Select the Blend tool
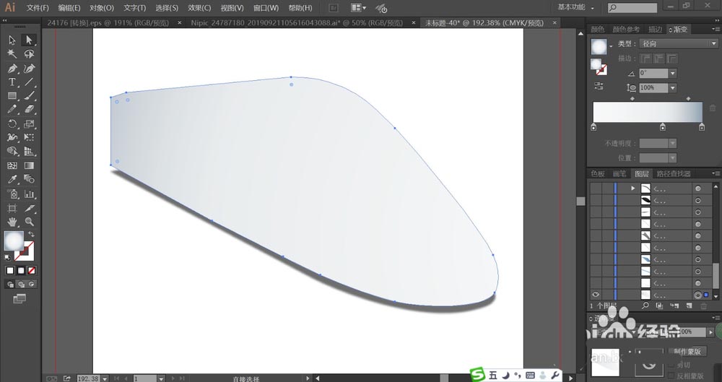Image resolution: width=722 pixels, height=382 pixels. tap(29, 179)
